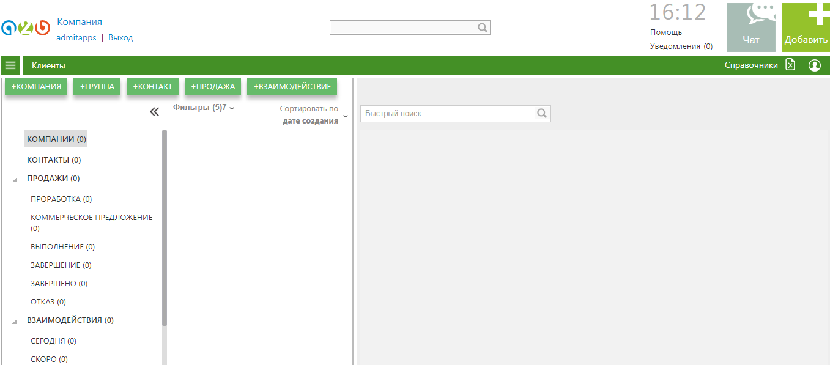Select КОНТАКТЫ (0) in sidebar

pos(54,160)
